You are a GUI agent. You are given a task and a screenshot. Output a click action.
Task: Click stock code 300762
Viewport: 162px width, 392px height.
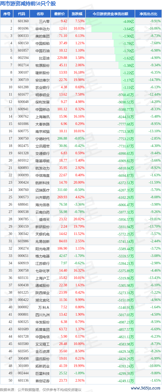23,117
